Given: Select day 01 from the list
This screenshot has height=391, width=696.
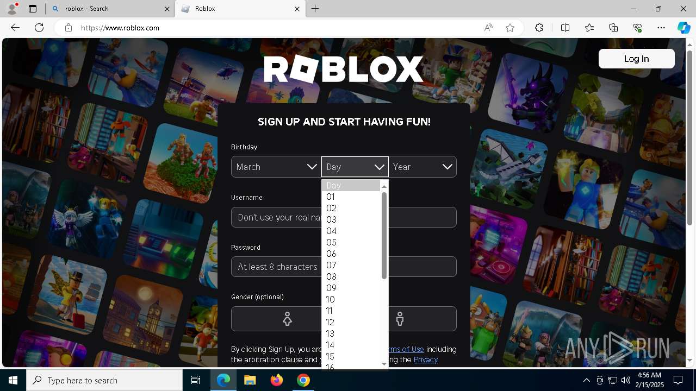Looking at the screenshot, I should 351,197.
